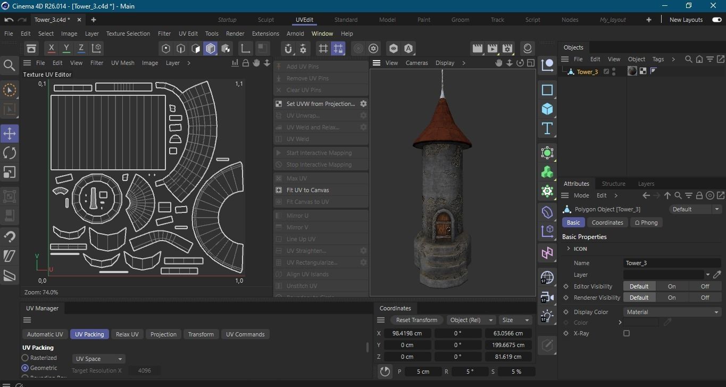Select the Rasterized radio button
The width and height of the screenshot is (726, 387).
[x=25, y=358]
